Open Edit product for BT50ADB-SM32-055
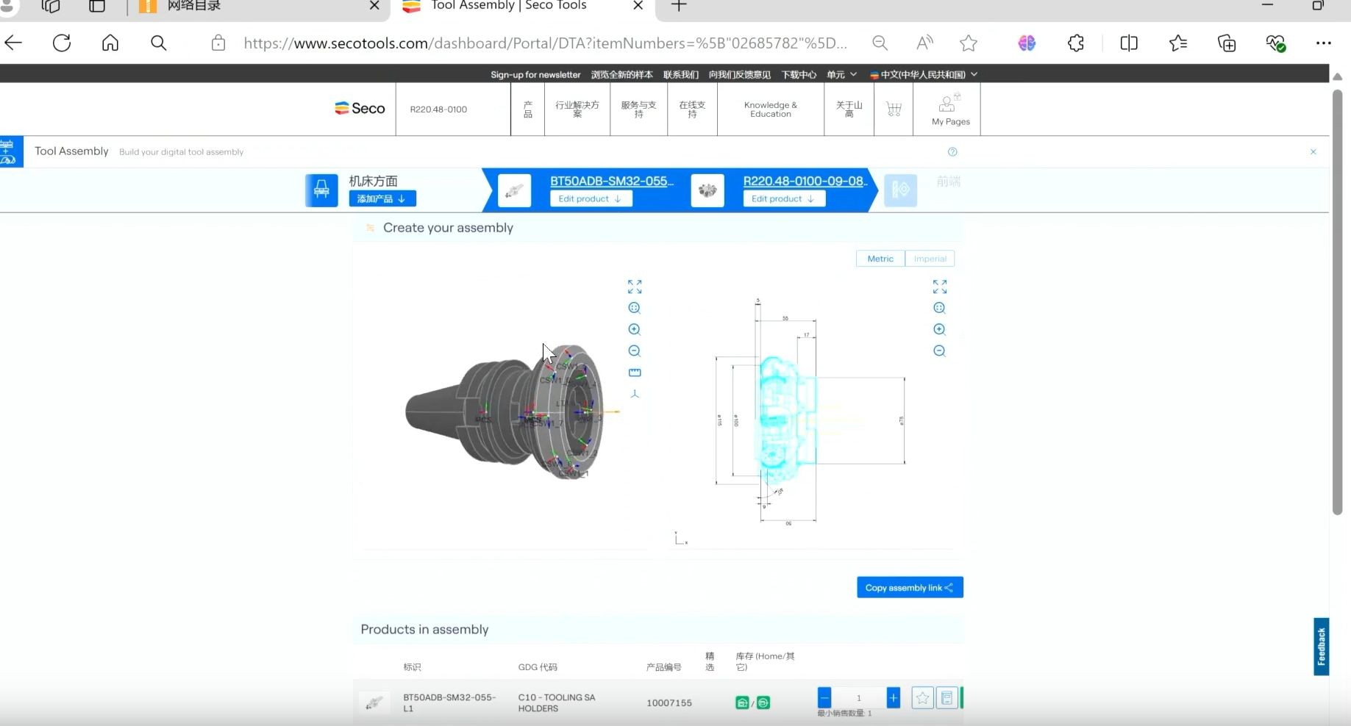The width and height of the screenshot is (1351, 726). [x=591, y=198]
